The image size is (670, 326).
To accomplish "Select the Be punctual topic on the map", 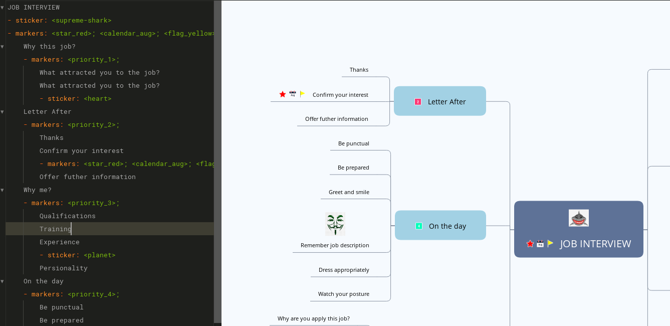I will 354,143.
